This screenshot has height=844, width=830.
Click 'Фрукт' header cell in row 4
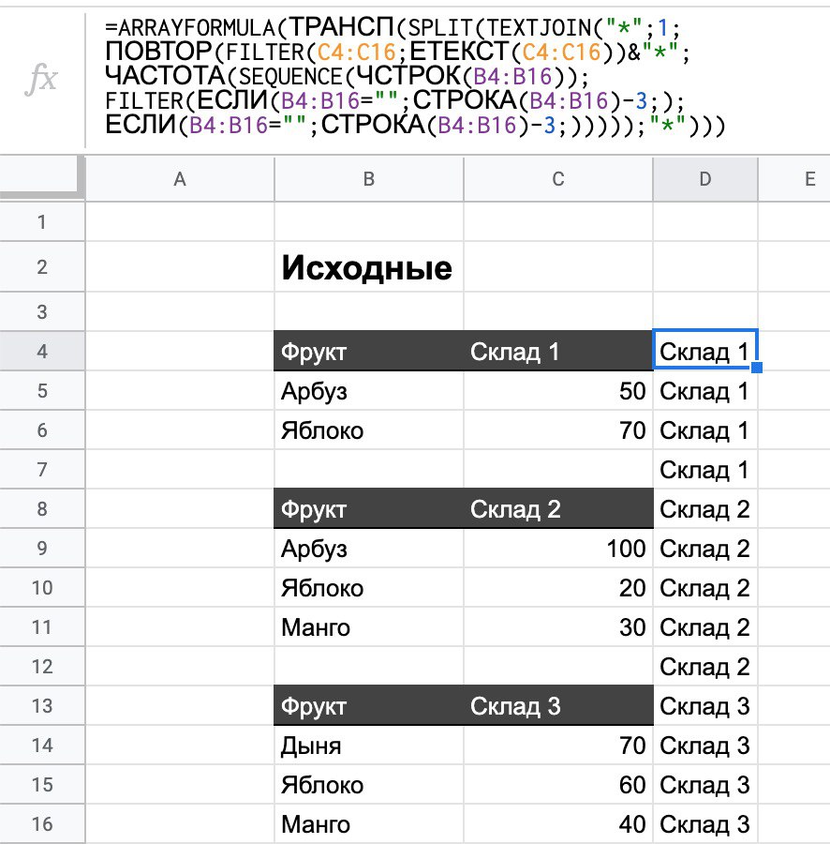[x=369, y=351]
